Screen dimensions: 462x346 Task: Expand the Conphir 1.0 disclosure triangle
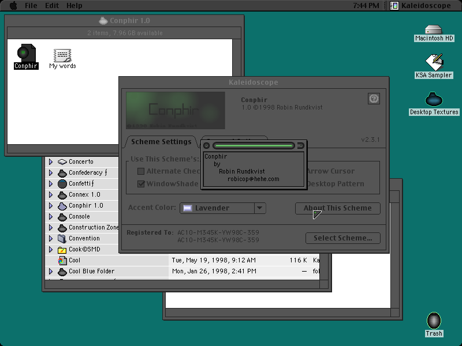51,206
